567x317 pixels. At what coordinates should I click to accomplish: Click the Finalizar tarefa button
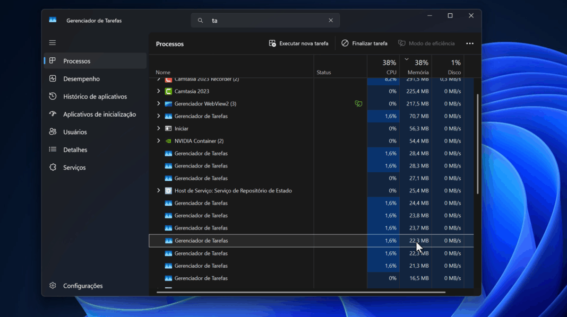point(365,43)
